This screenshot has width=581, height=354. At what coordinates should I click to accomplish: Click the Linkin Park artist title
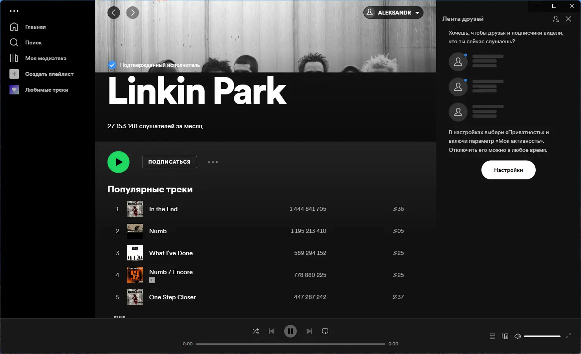point(197,91)
